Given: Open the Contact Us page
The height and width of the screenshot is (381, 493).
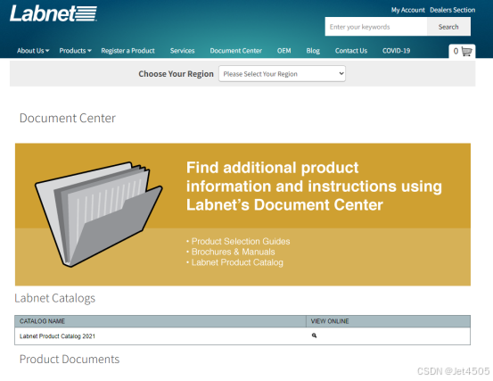Looking at the screenshot, I should (351, 51).
